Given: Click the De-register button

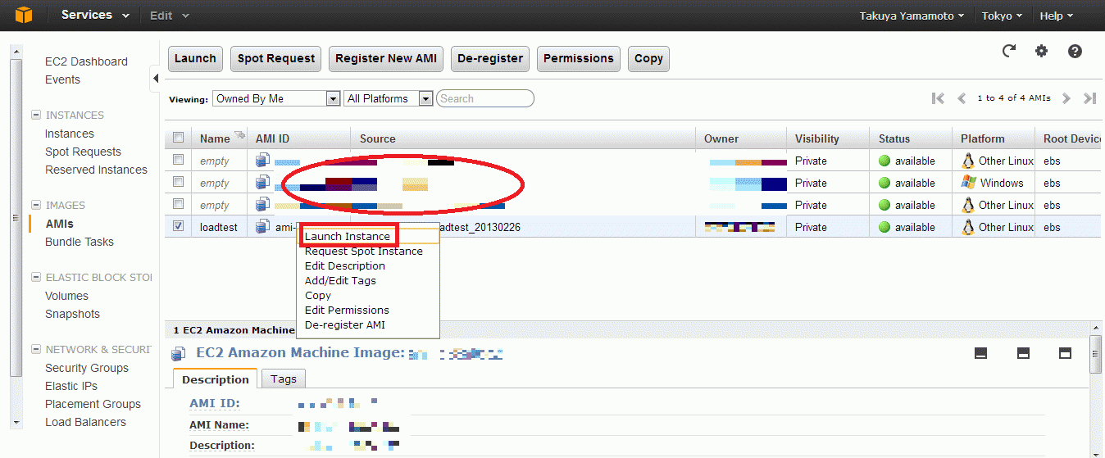Looking at the screenshot, I should tap(490, 58).
